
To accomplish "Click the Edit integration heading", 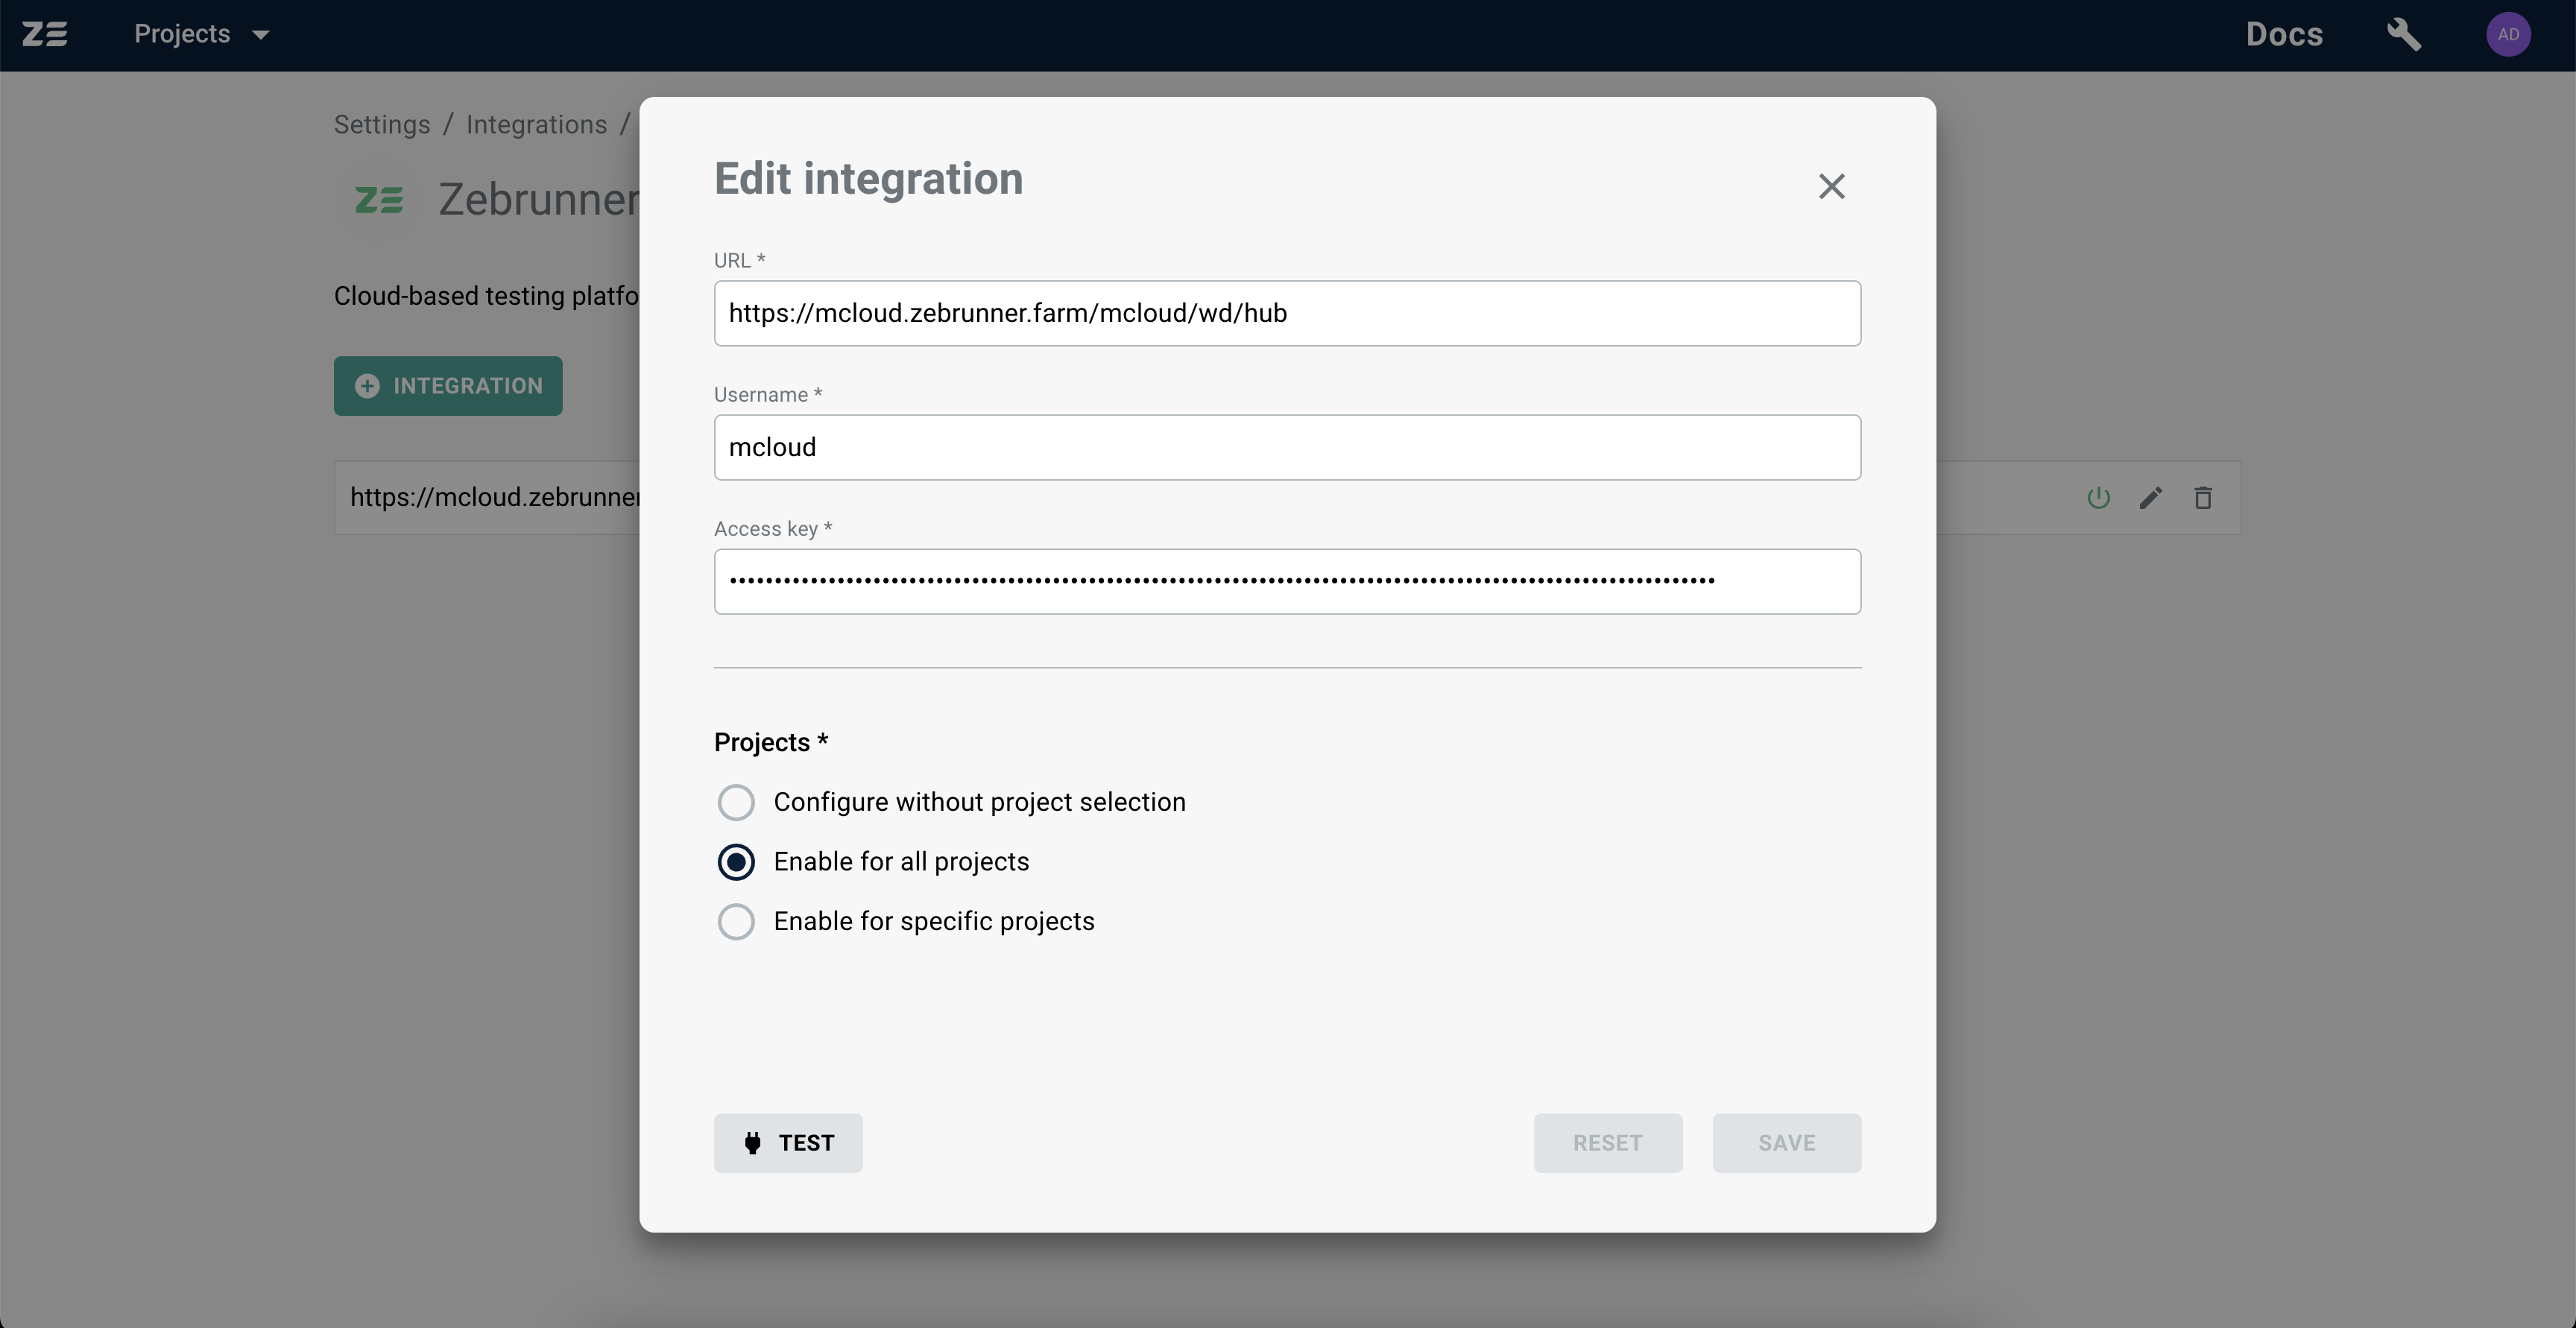I will click(x=868, y=179).
